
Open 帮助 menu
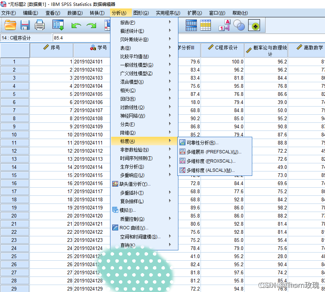point(240,13)
